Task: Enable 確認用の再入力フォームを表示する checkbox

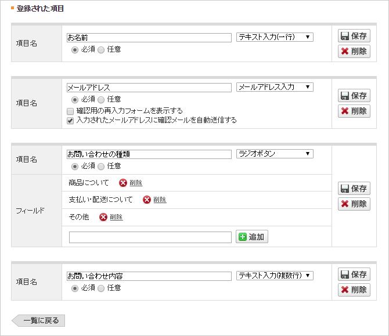Action: click(x=71, y=110)
